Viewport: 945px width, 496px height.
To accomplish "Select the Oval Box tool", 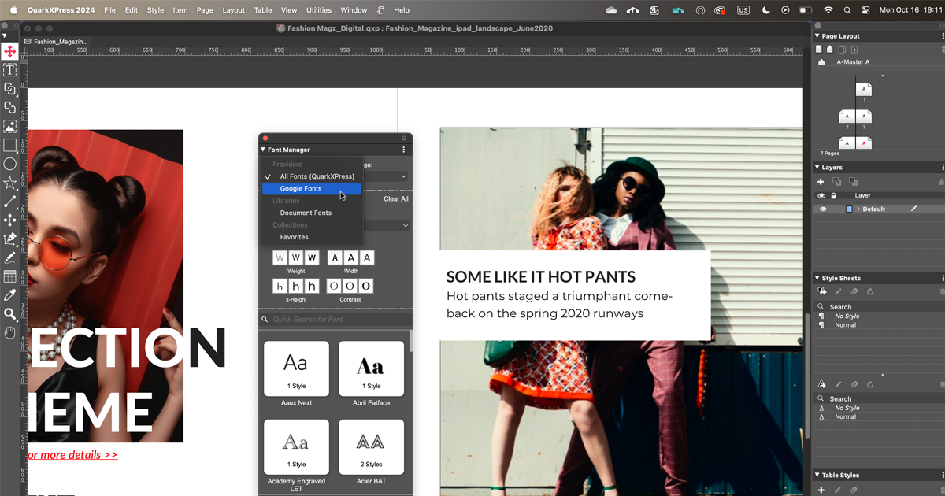I will (x=10, y=165).
